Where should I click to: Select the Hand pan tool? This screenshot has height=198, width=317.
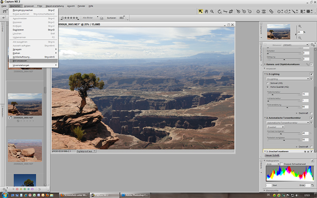(x=206, y=12)
